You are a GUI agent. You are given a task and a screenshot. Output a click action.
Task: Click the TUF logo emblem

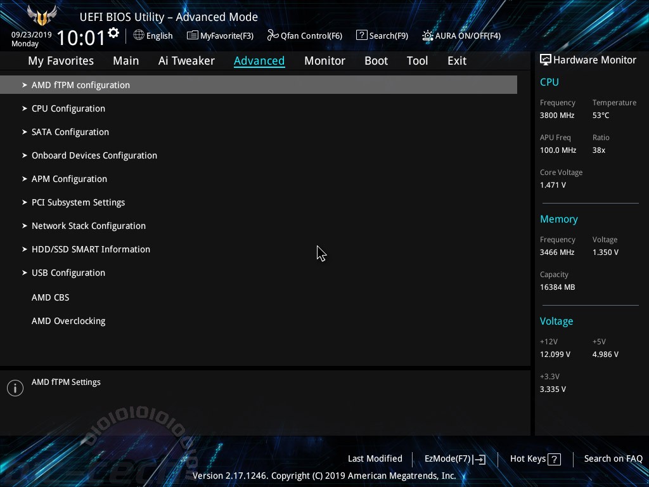click(42, 15)
